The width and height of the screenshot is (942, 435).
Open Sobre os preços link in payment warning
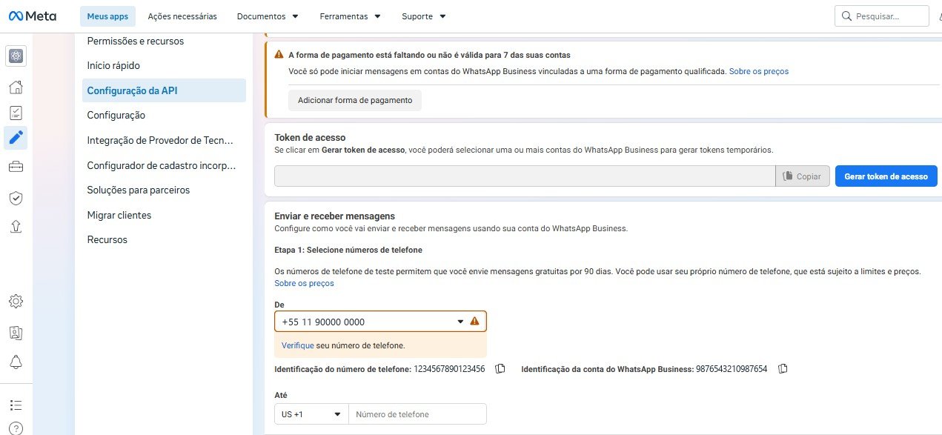point(759,71)
